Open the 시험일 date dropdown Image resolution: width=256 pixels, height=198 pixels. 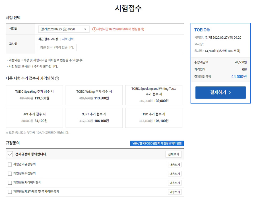[x=64, y=29]
